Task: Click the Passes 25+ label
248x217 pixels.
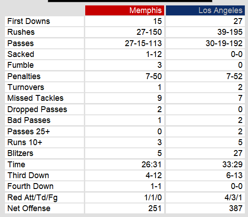Action: pos(28,132)
